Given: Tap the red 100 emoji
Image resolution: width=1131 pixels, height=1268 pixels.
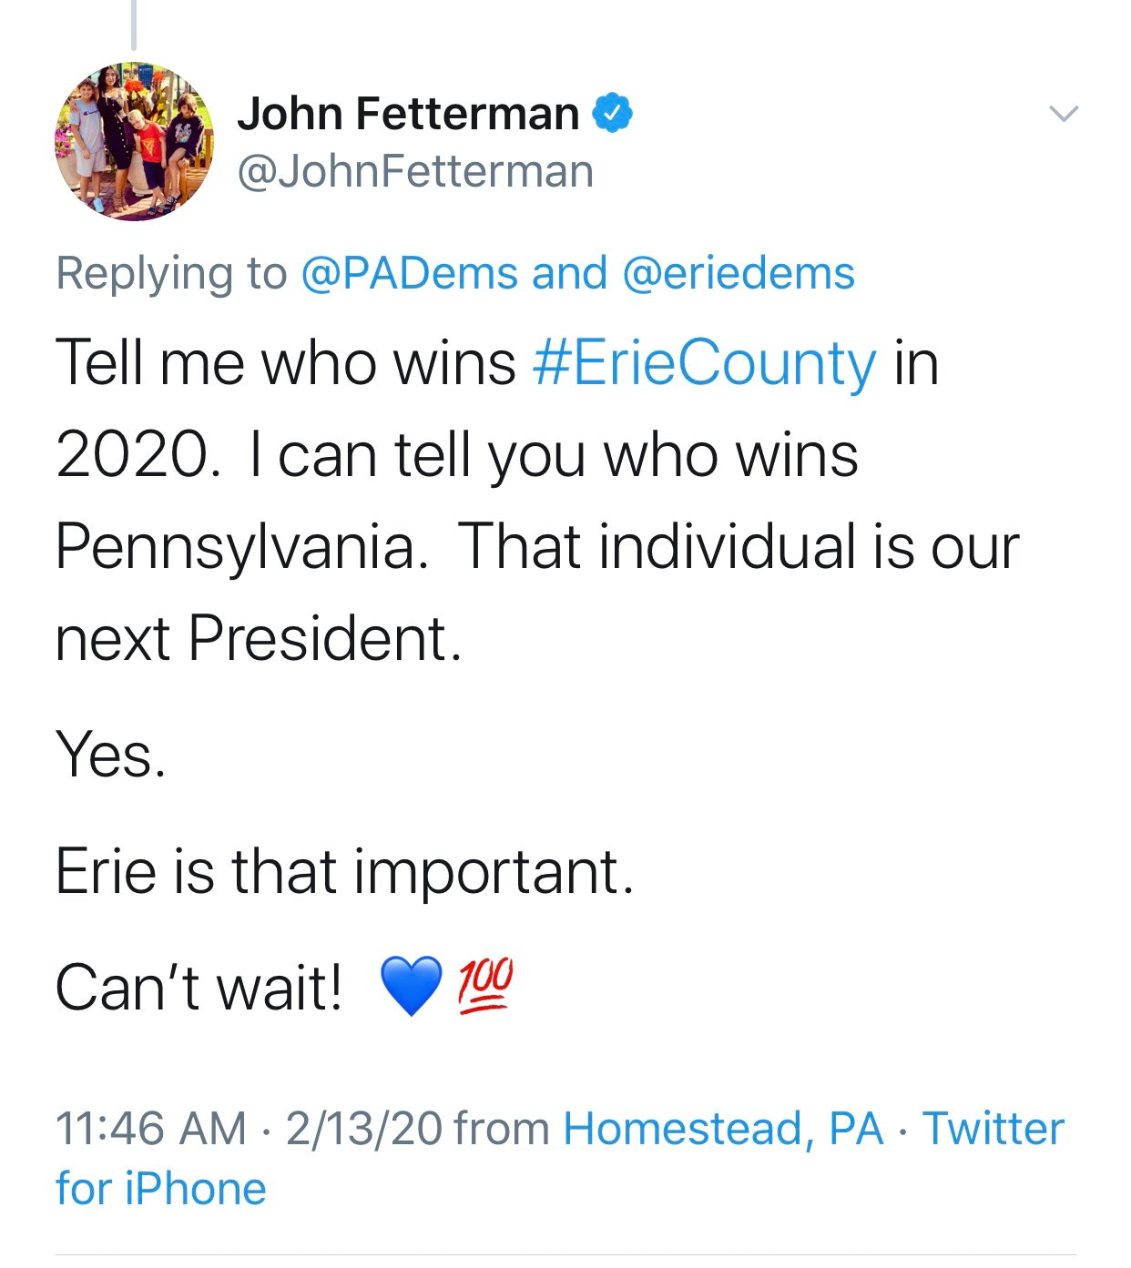Looking at the screenshot, I should point(485,986).
